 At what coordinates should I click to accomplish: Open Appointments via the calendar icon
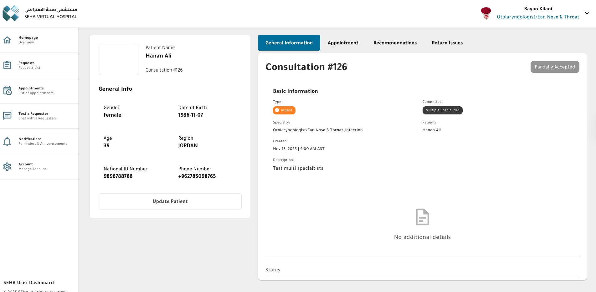[x=7, y=91]
